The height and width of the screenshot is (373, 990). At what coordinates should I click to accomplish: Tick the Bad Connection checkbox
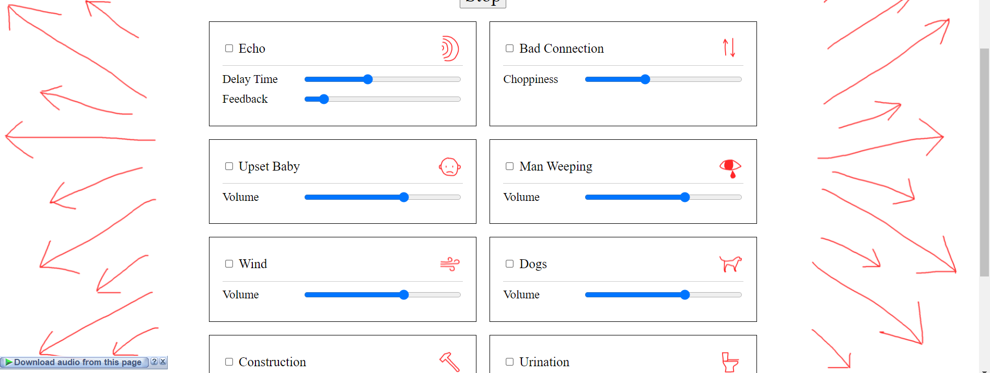coord(509,49)
